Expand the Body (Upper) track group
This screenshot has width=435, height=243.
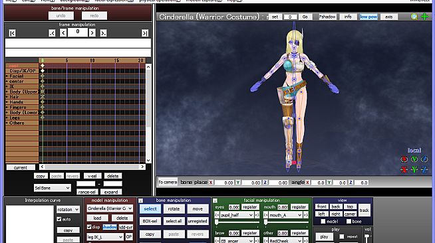click(x=7, y=92)
